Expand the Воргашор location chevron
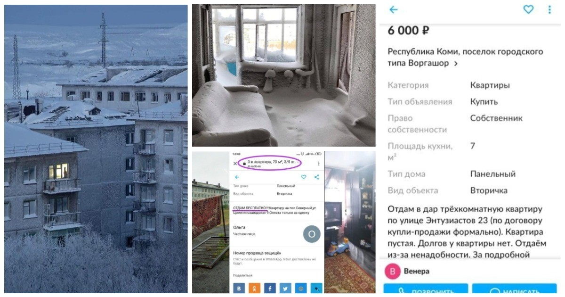 [455, 63]
